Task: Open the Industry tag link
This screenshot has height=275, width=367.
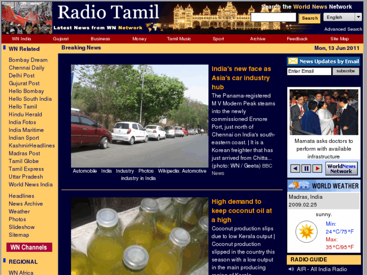Action: pyautogui.click(x=125, y=171)
